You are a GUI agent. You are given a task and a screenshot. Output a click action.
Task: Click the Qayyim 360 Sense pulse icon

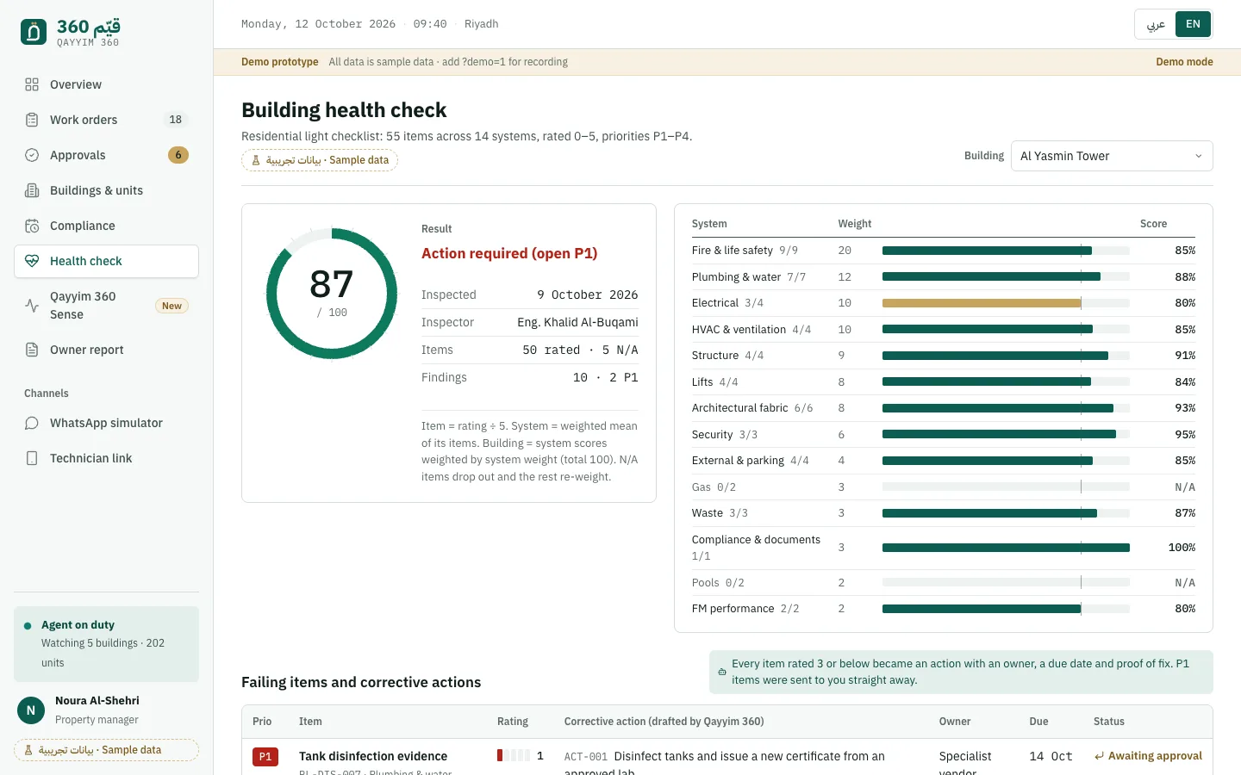click(x=32, y=306)
